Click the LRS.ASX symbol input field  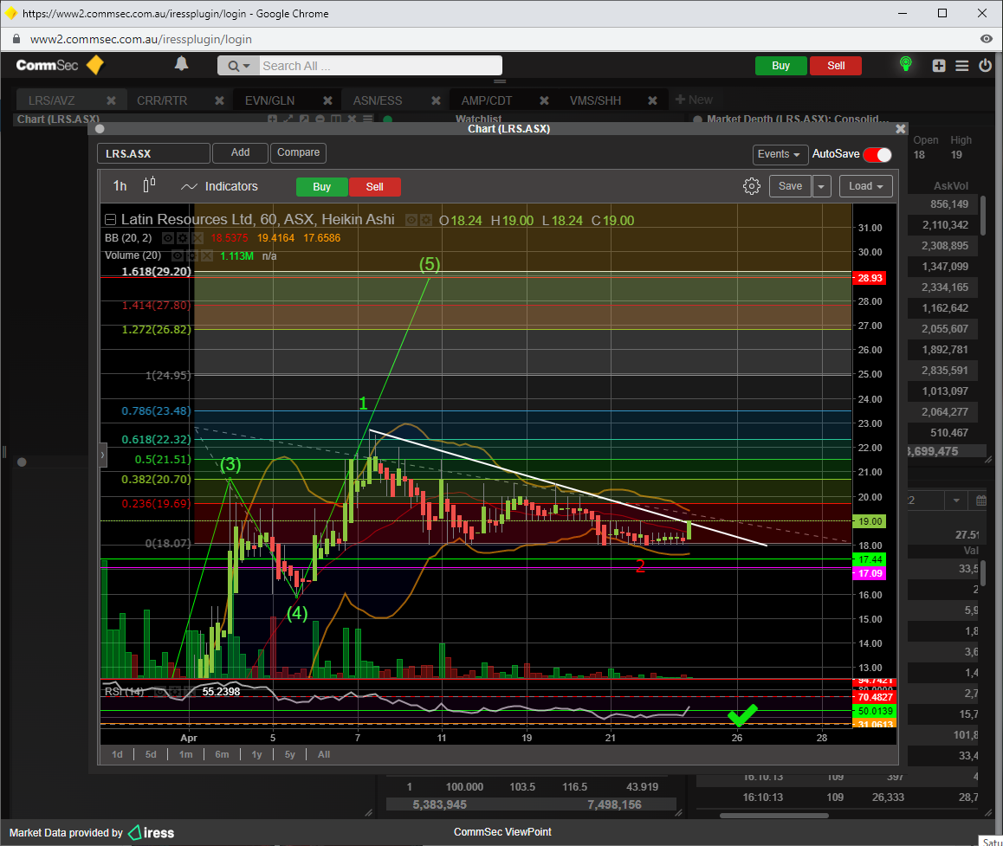153,153
